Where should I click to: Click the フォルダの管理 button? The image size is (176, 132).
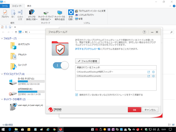click(x=87, y=61)
